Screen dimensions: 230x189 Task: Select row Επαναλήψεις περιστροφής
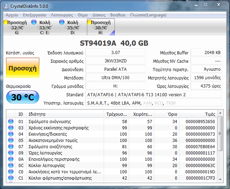click(112, 159)
